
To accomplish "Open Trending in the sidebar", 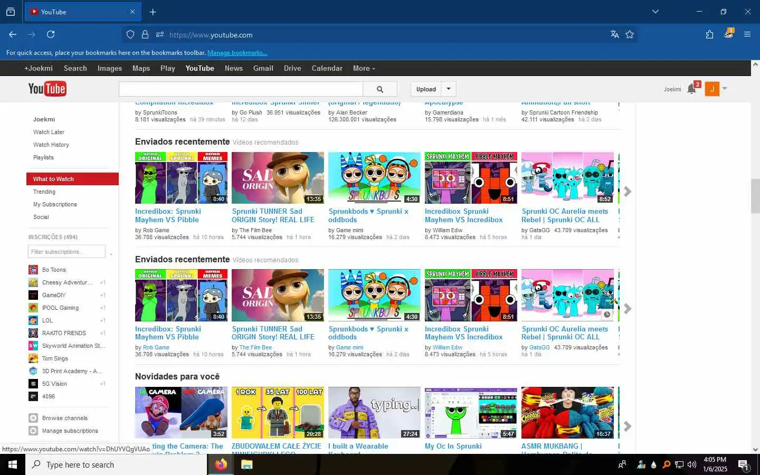I will click(x=44, y=192).
